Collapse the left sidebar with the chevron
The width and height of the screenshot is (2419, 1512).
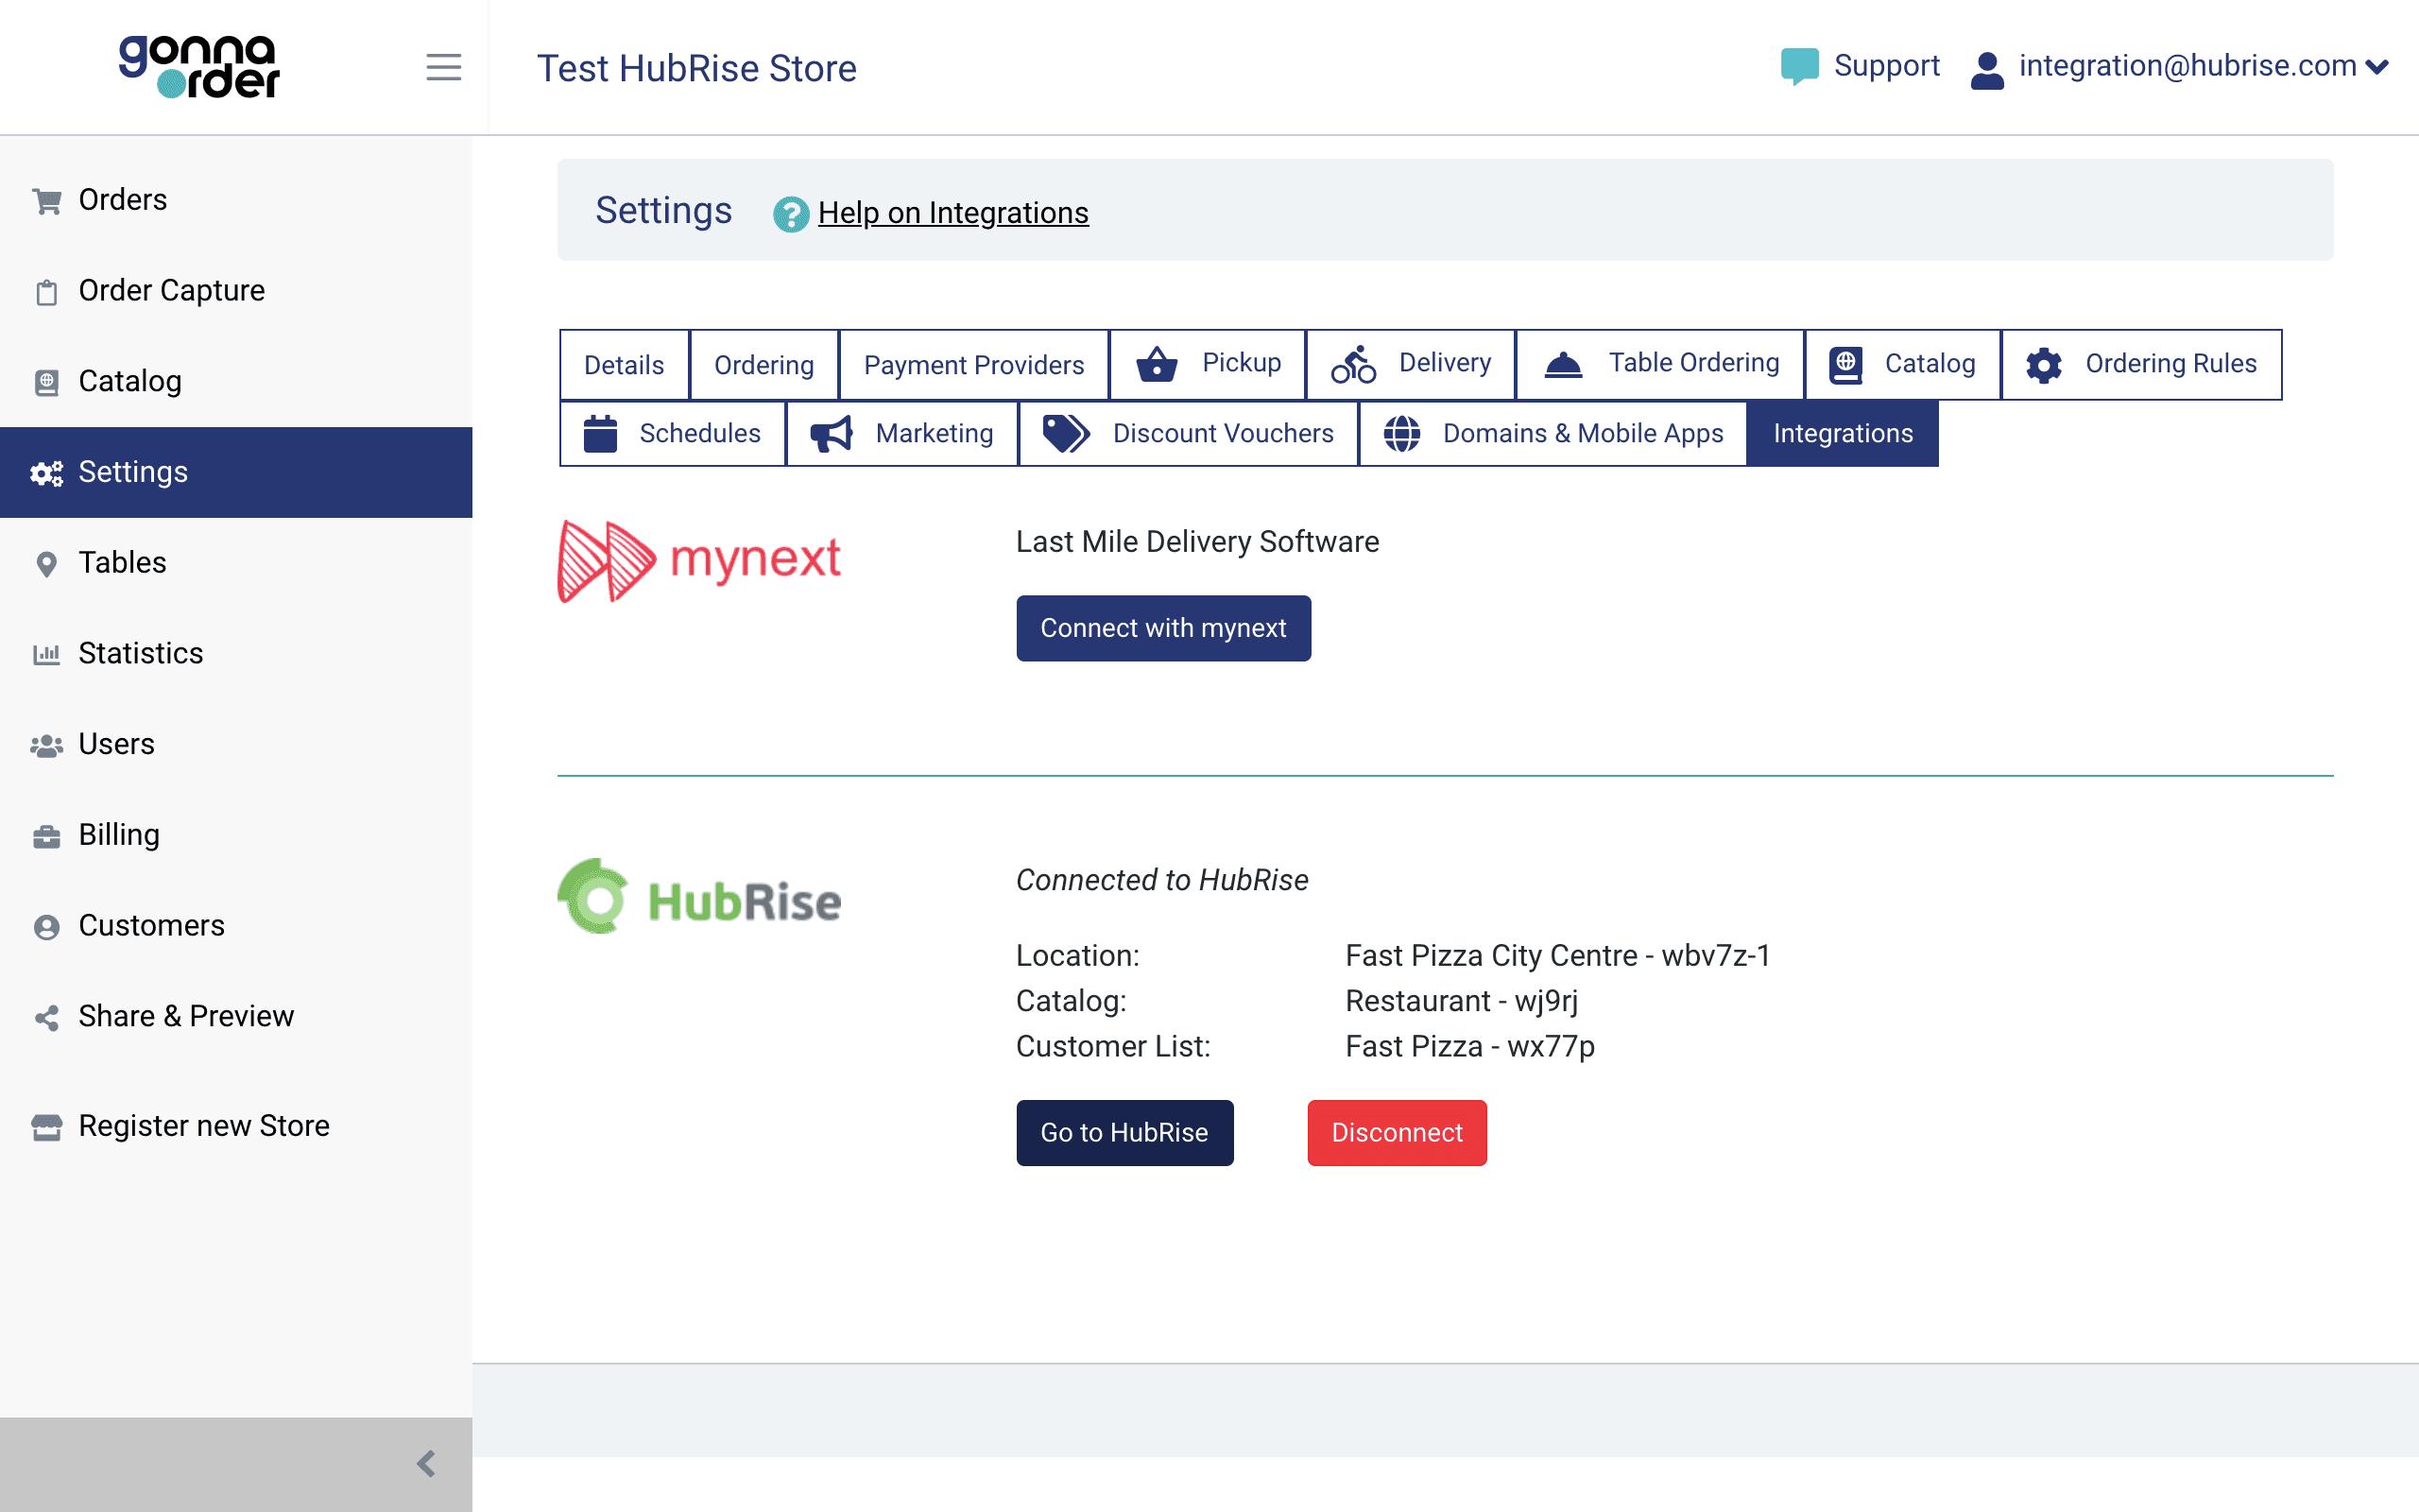(x=428, y=1463)
